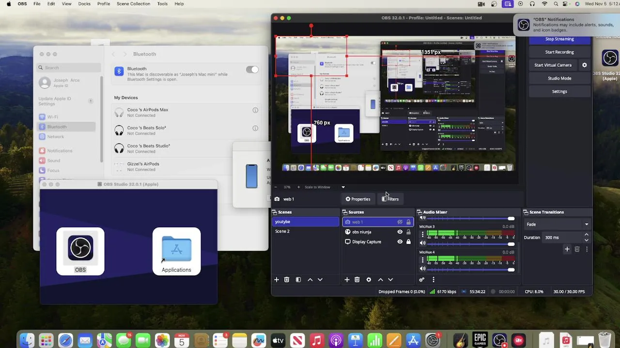
Task: Remove selected source with trash icon
Action: [x=357, y=279]
